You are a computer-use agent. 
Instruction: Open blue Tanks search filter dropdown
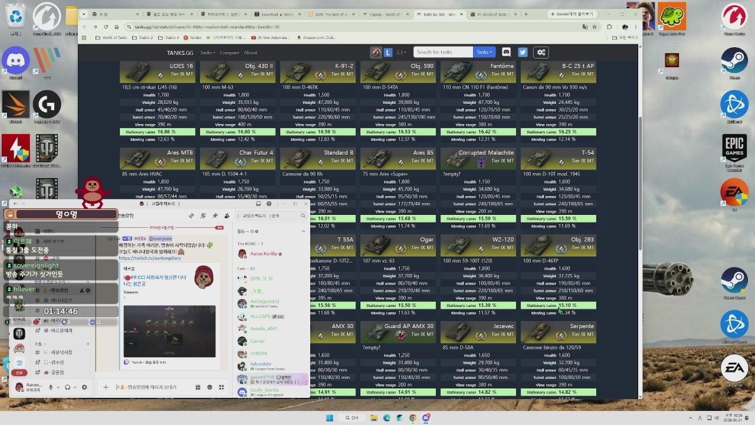pos(484,52)
